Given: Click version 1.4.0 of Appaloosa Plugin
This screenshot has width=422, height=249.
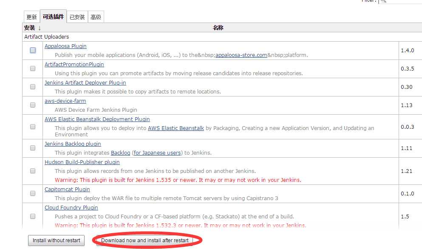Looking at the screenshot, I should click(408, 50).
